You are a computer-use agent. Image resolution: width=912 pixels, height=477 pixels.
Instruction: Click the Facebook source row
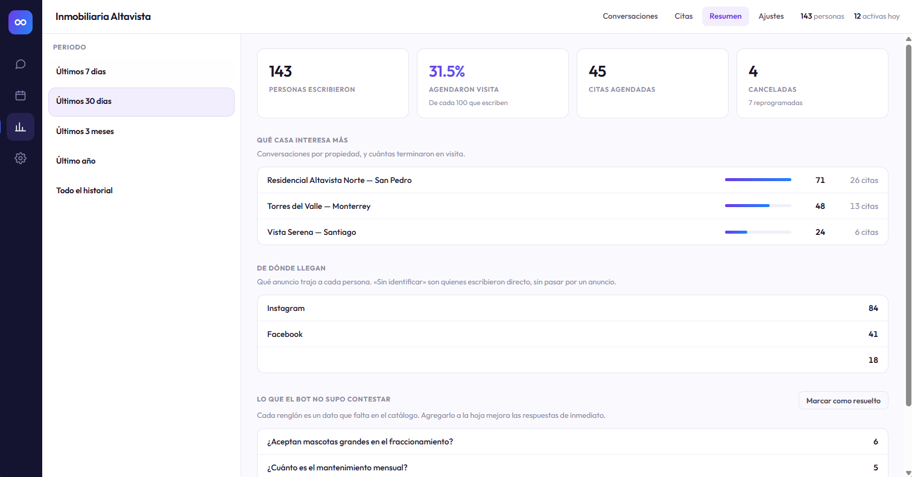[x=572, y=334]
